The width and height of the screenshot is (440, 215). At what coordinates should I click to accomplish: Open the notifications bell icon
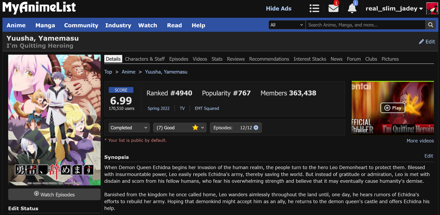point(352,8)
